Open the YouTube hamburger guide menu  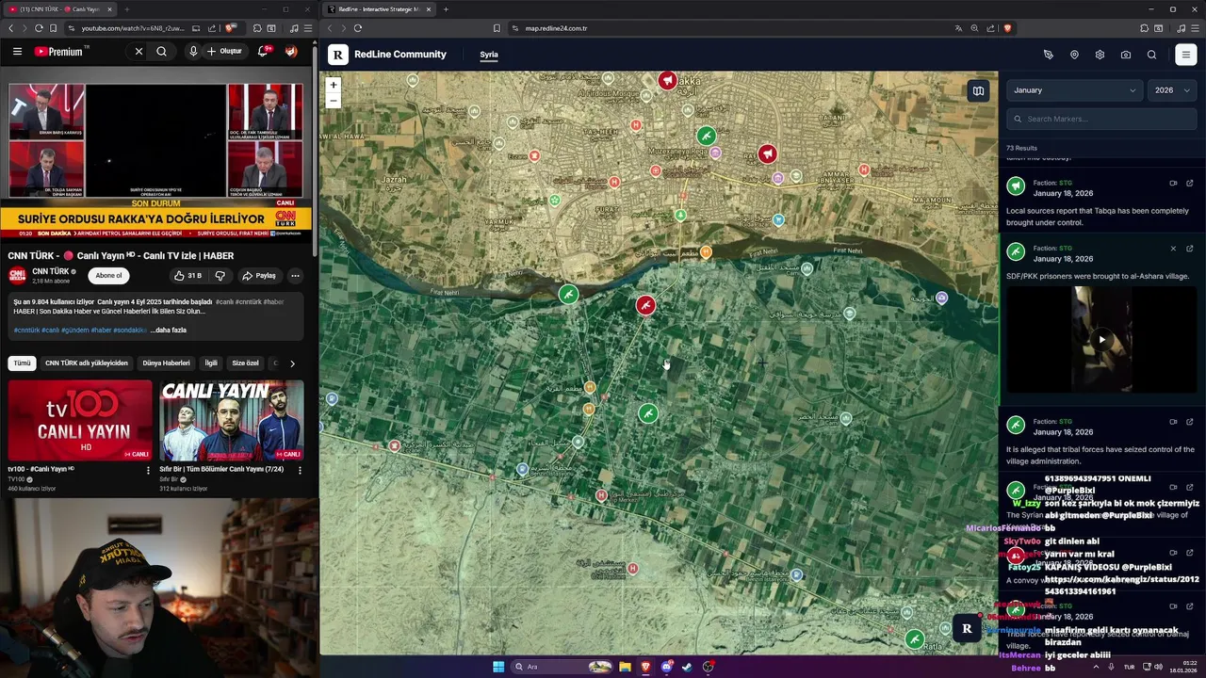[x=17, y=52]
